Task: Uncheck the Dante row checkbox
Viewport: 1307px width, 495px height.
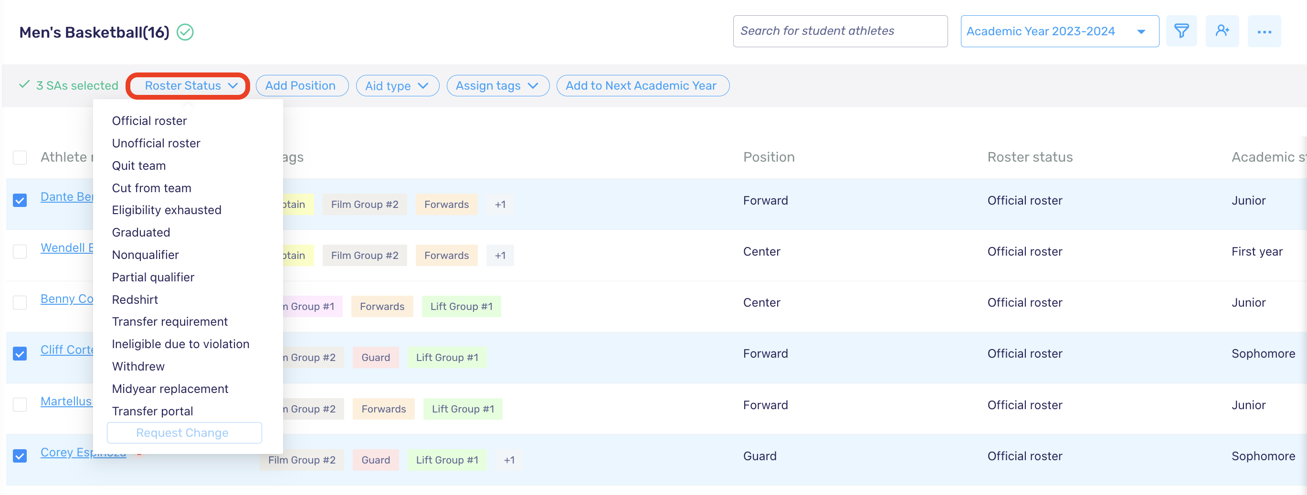Action: tap(20, 201)
